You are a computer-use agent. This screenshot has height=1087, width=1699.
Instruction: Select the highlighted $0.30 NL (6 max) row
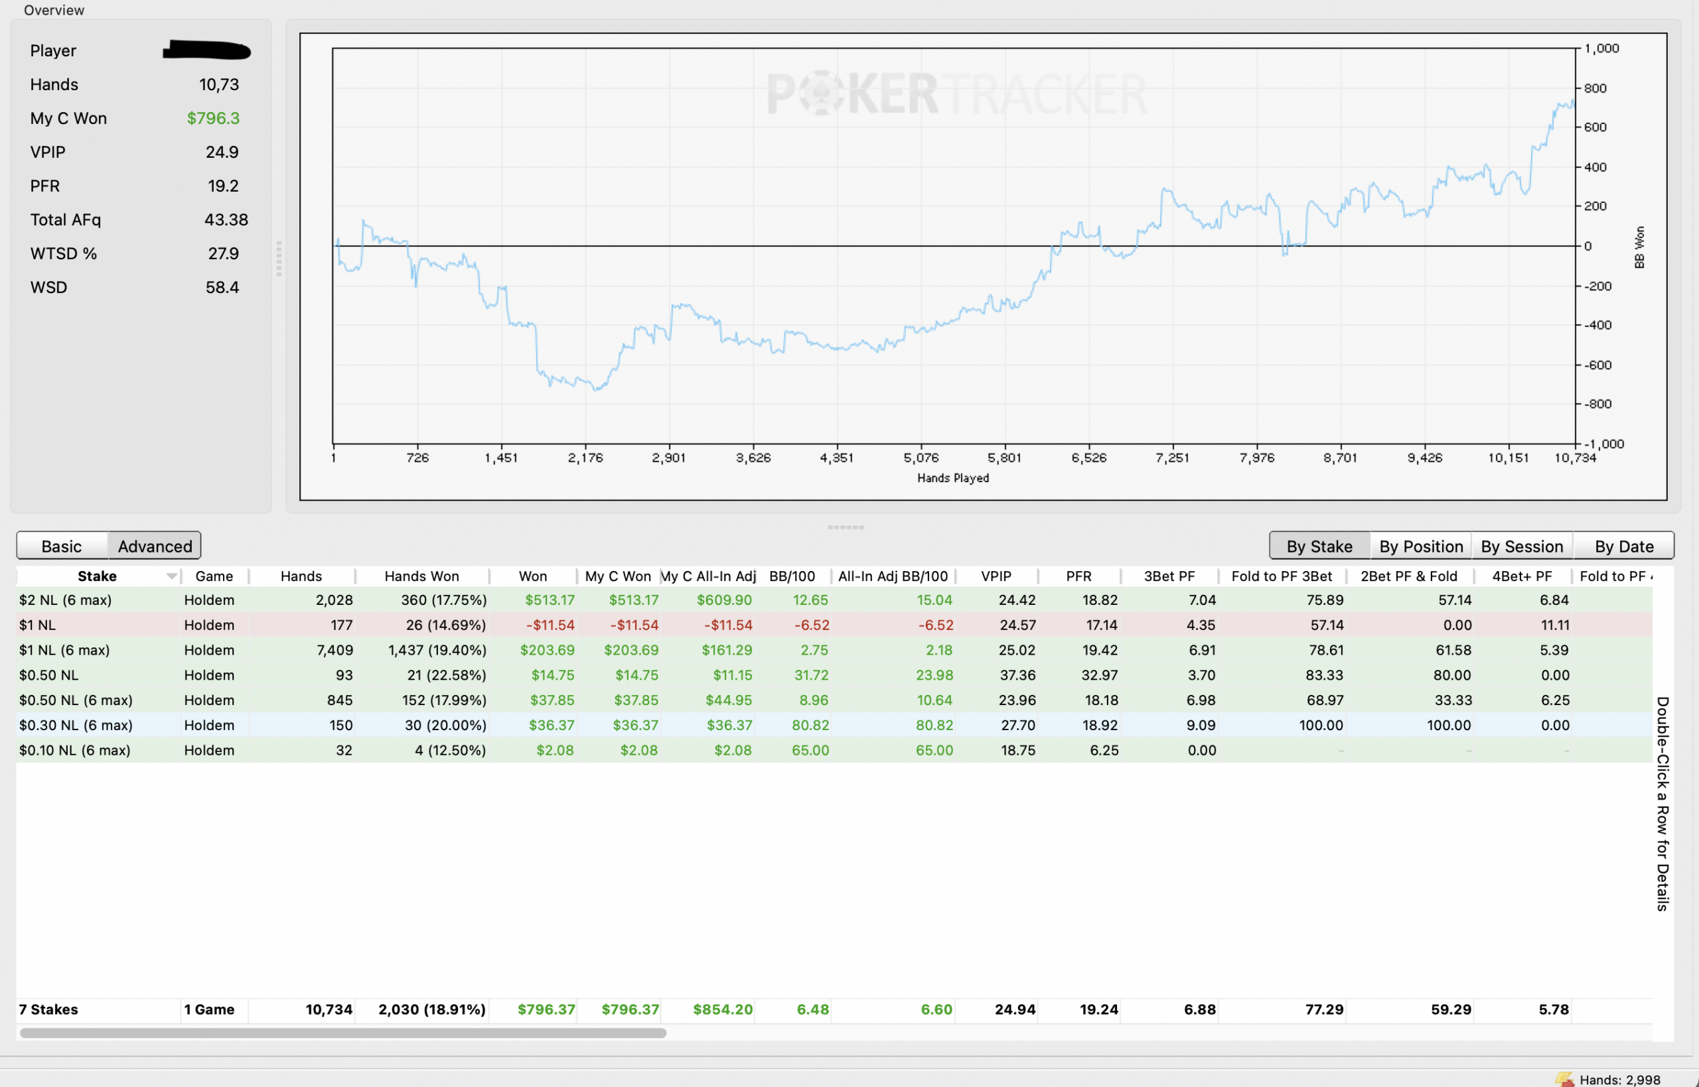point(834,725)
